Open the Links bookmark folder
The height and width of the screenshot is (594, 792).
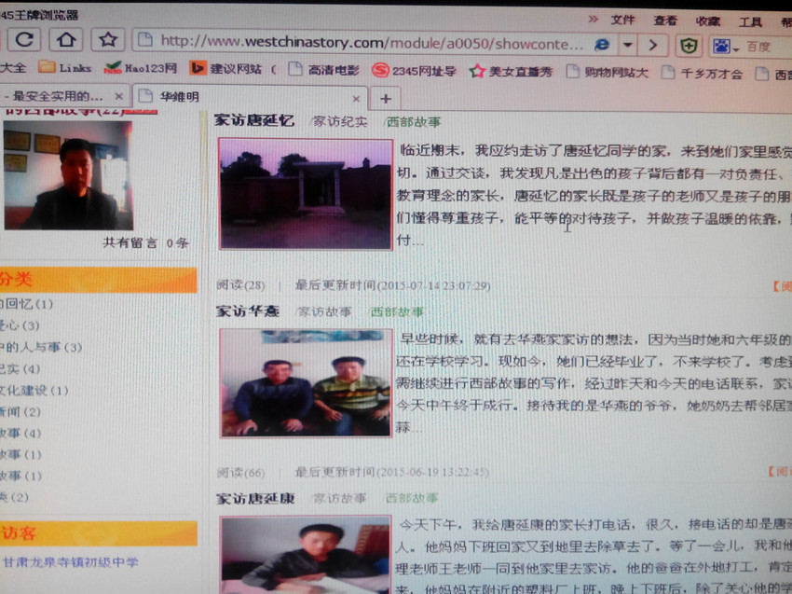coord(64,68)
